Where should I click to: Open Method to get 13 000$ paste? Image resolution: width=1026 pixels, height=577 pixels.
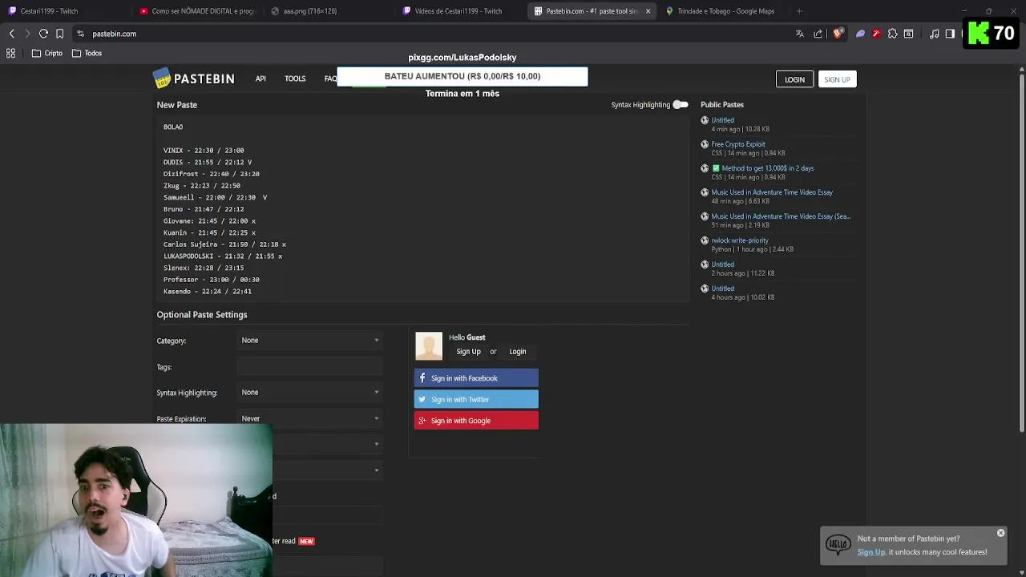[767, 168]
